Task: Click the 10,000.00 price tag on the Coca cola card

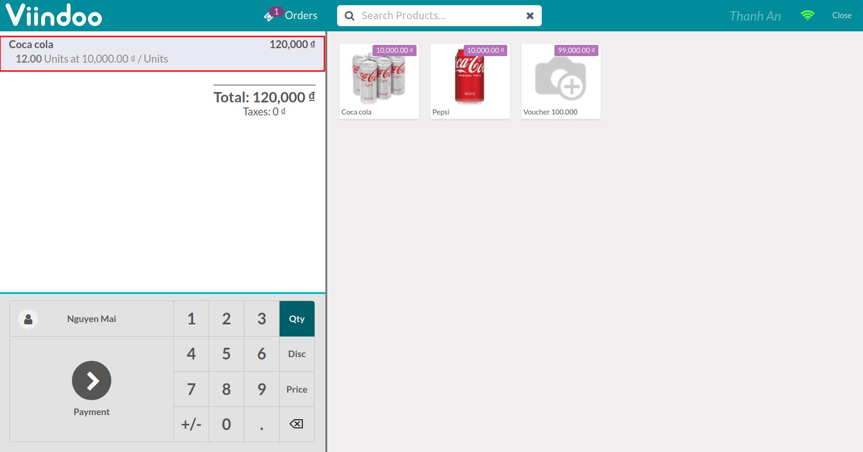Action: click(394, 50)
